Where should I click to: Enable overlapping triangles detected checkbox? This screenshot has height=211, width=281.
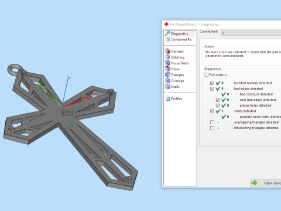point(212,122)
